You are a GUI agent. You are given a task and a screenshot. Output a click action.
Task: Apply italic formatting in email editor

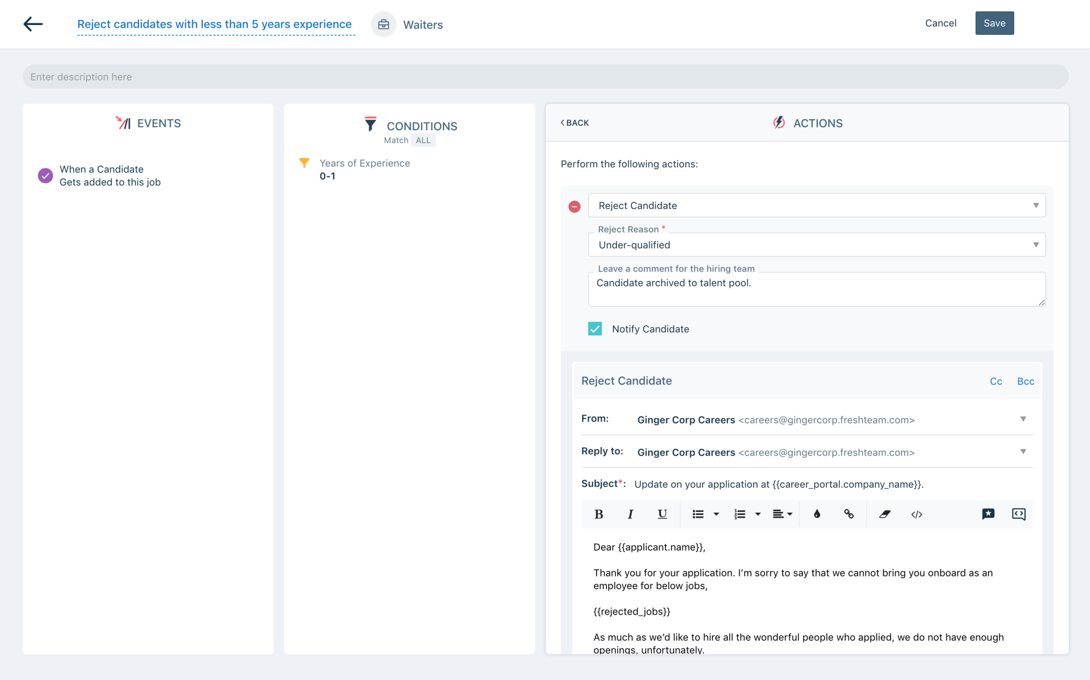pos(630,514)
